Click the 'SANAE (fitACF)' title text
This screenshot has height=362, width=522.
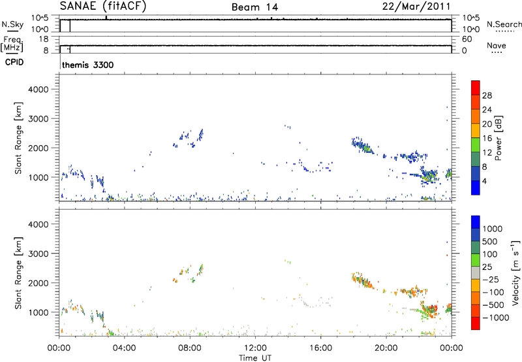[x=103, y=6]
